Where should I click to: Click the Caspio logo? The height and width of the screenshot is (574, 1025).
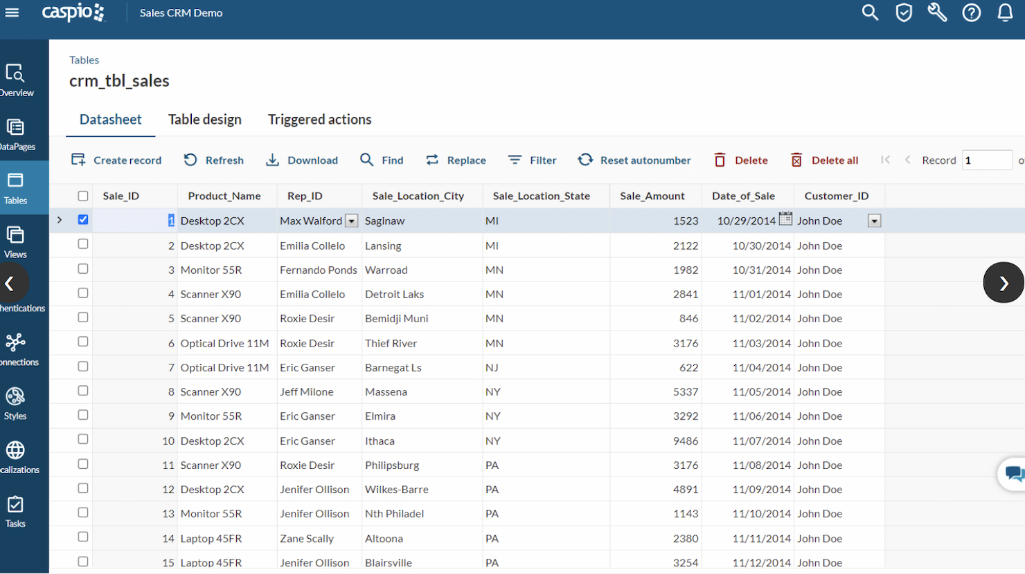click(x=73, y=12)
